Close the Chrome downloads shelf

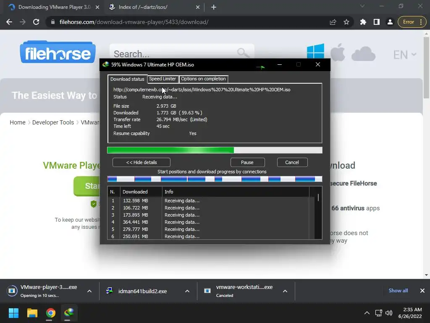pyautogui.click(x=422, y=291)
